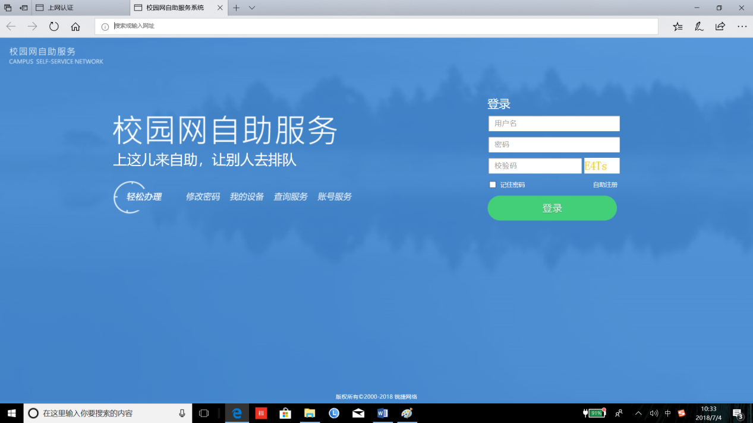Image resolution: width=753 pixels, height=423 pixels.
Task: Click the 自助注册 link
Action: click(605, 185)
